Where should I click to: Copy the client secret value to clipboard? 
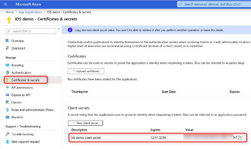240,138
